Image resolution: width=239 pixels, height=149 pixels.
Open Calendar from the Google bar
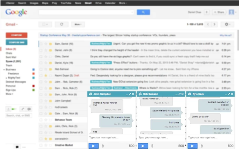coord(110,3)
